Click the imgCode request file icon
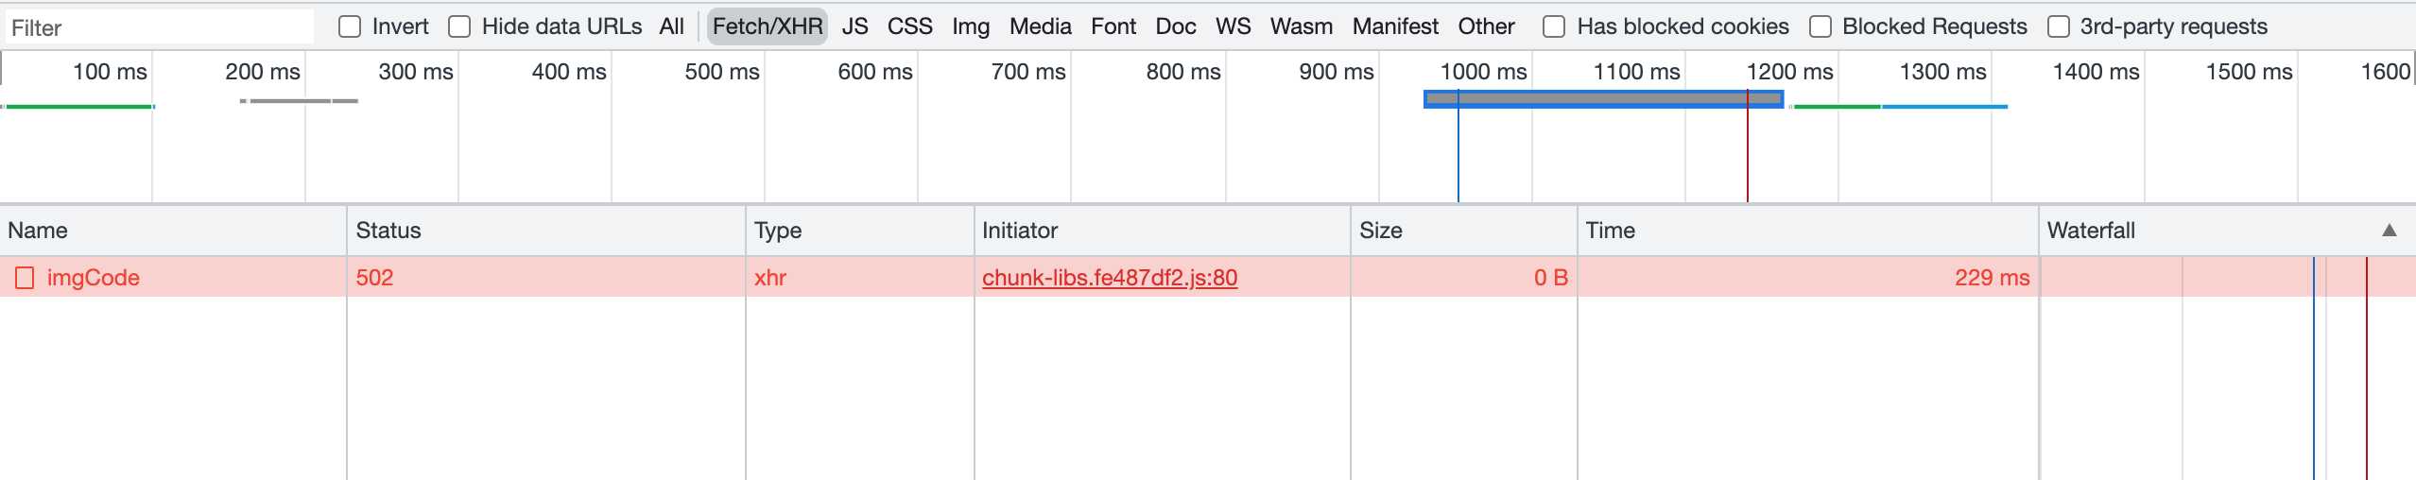The image size is (2416, 480). click(x=25, y=278)
